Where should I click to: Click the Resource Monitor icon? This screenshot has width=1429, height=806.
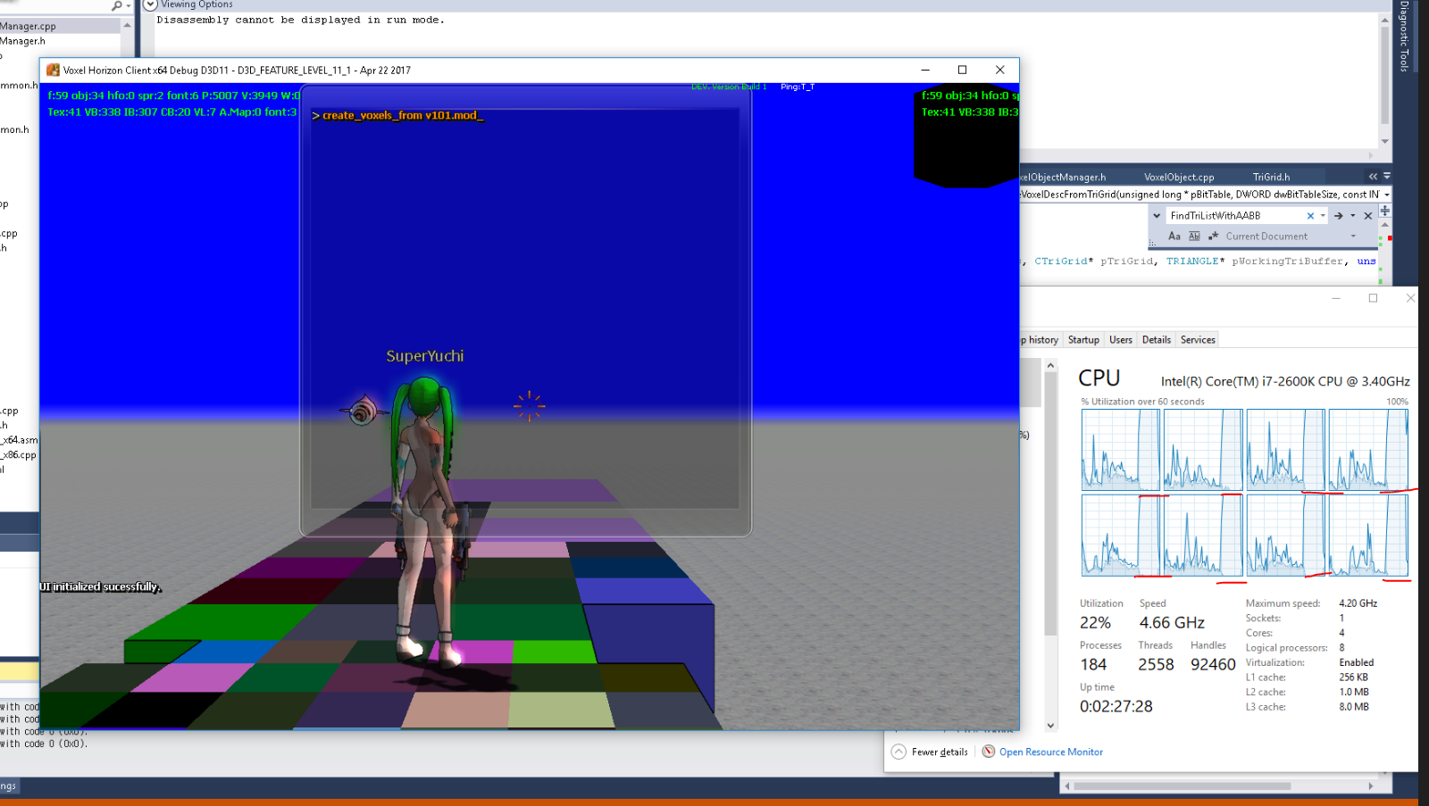point(989,752)
